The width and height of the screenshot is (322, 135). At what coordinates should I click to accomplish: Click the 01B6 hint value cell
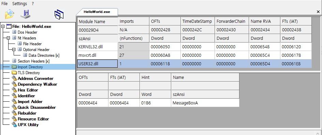click(156, 103)
